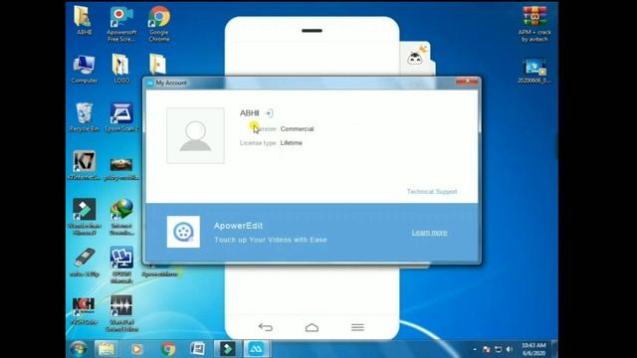Select Google Chrome desktop shortcut
This screenshot has height=358, width=637.
click(x=159, y=24)
